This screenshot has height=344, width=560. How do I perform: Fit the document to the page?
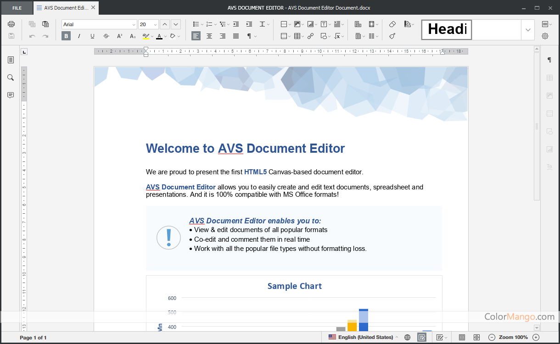[462, 337]
